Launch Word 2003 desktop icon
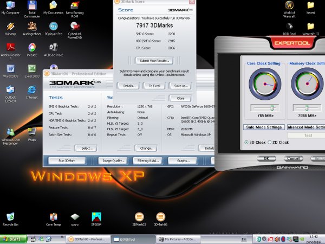Image resolution: width=325 pixels, height=244 pixels. point(11,72)
